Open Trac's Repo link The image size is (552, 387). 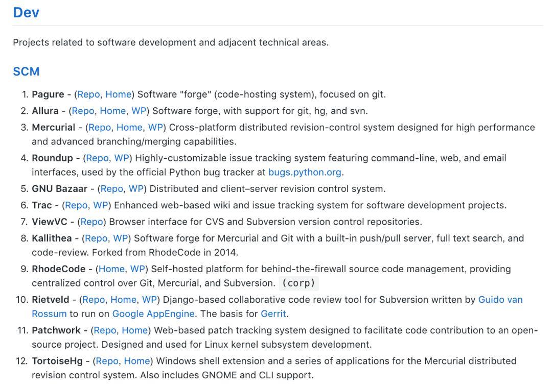(76, 205)
